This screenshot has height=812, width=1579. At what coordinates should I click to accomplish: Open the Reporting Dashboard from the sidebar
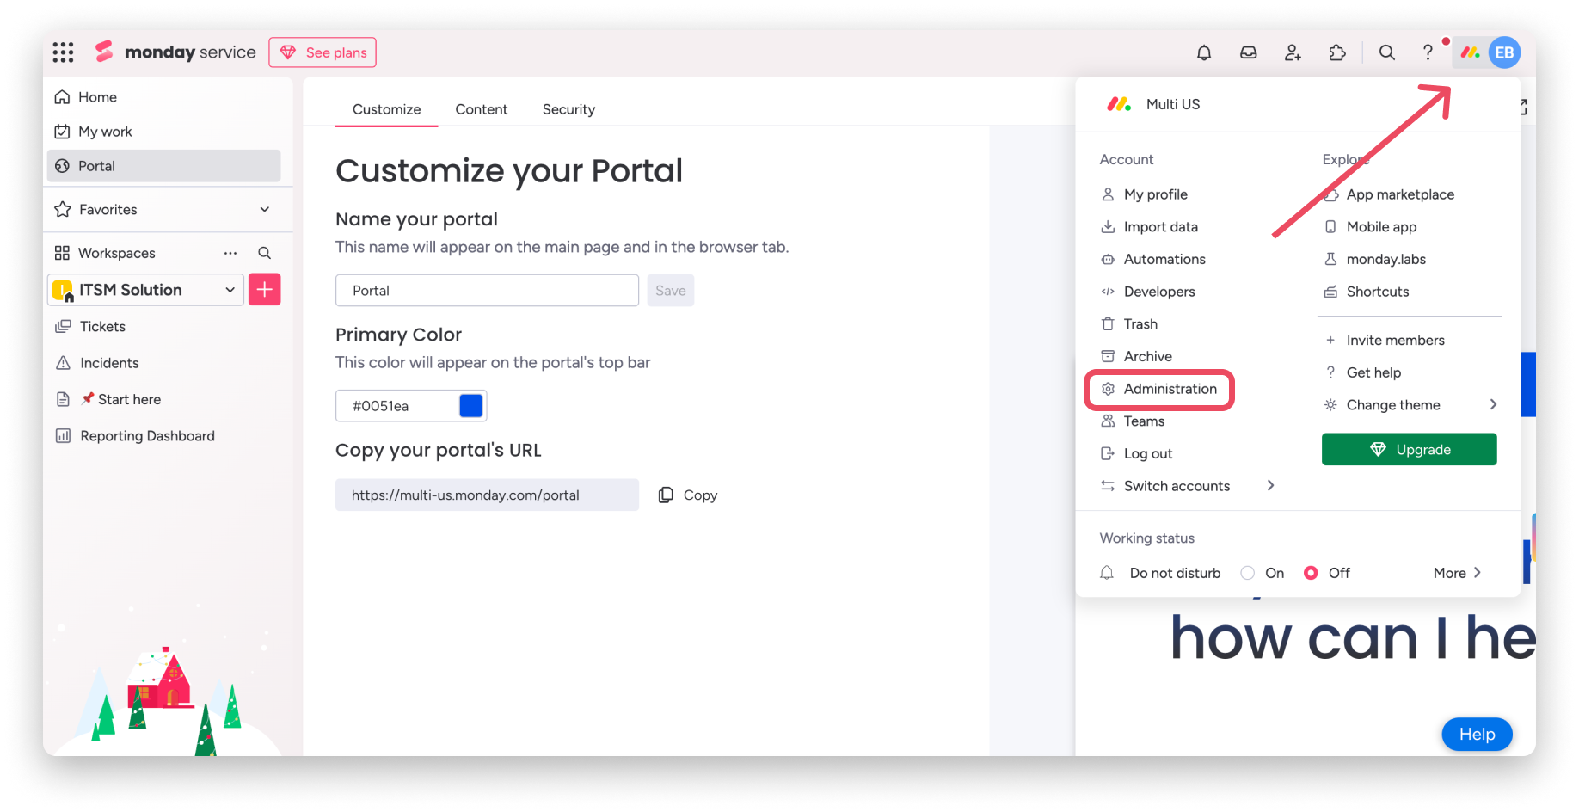point(147,435)
